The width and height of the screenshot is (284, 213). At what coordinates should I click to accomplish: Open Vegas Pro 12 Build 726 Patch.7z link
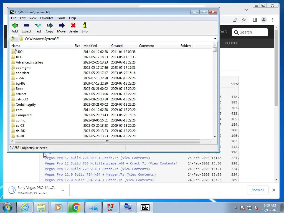(82, 158)
